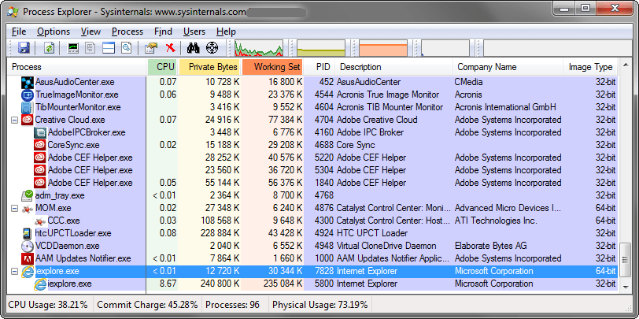Click the MOM.exe icon
Image resolution: width=639 pixels, height=319 pixels.
(x=28, y=208)
